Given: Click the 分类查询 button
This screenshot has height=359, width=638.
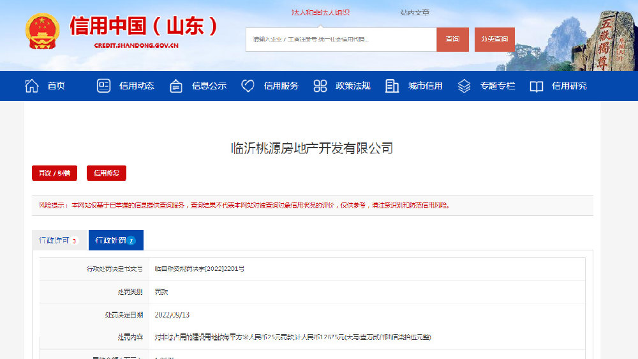Looking at the screenshot, I should coord(494,40).
